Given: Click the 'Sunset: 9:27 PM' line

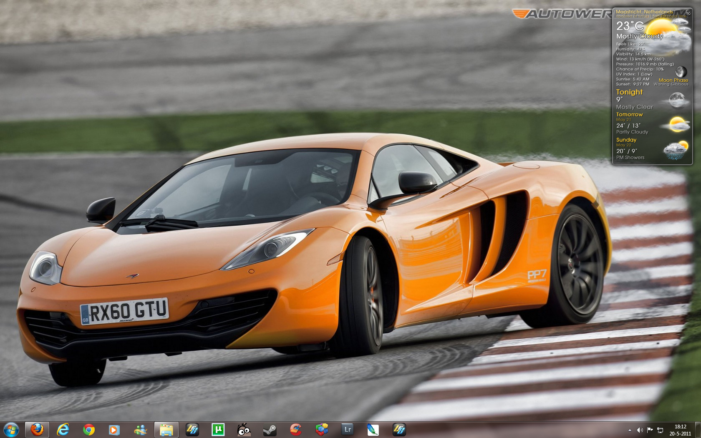Looking at the screenshot, I should [633, 84].
